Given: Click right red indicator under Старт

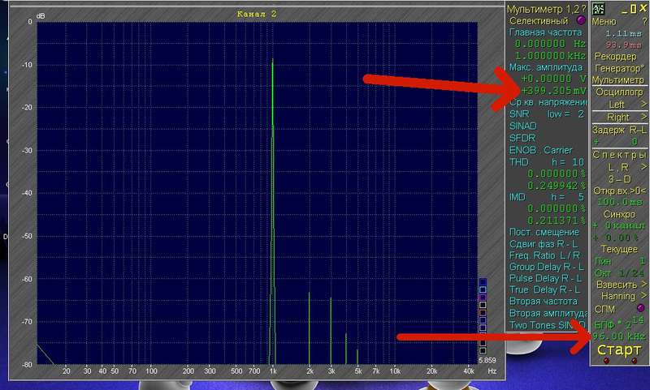Looking at the screenshot, I should (x=635, y=361).
